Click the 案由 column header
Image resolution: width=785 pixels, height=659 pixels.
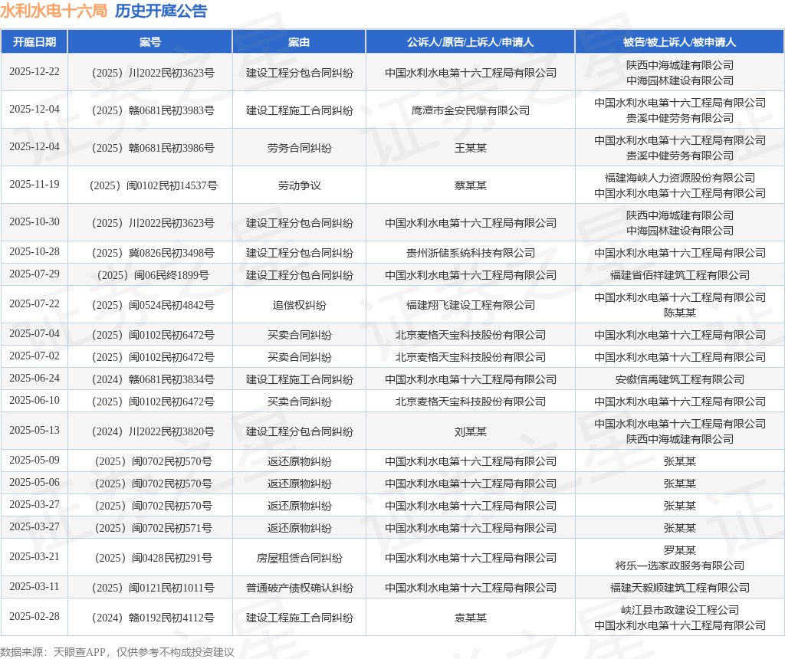click(299, 42)
